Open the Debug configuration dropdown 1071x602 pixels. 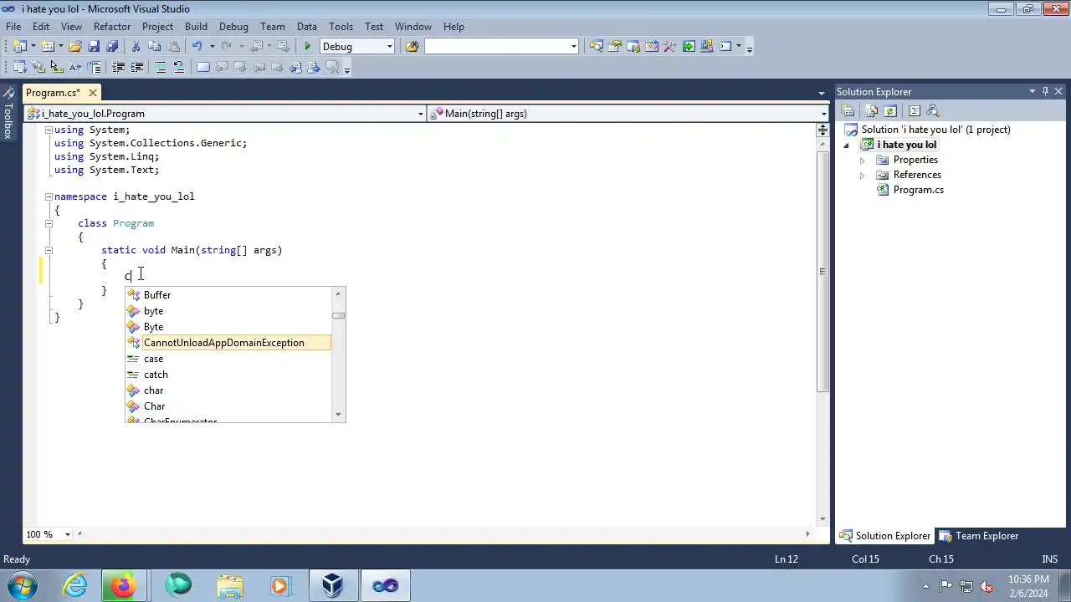click(x=390, y=47)
